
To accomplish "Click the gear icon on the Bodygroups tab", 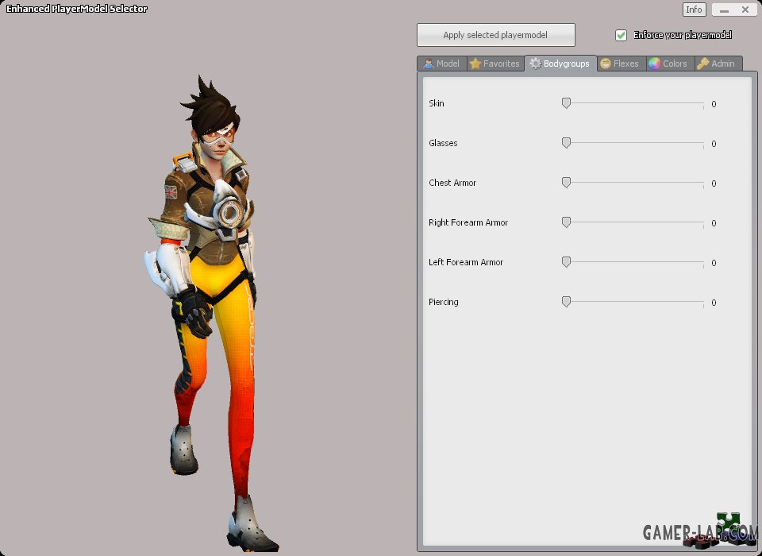I will [x=535, y=64].
